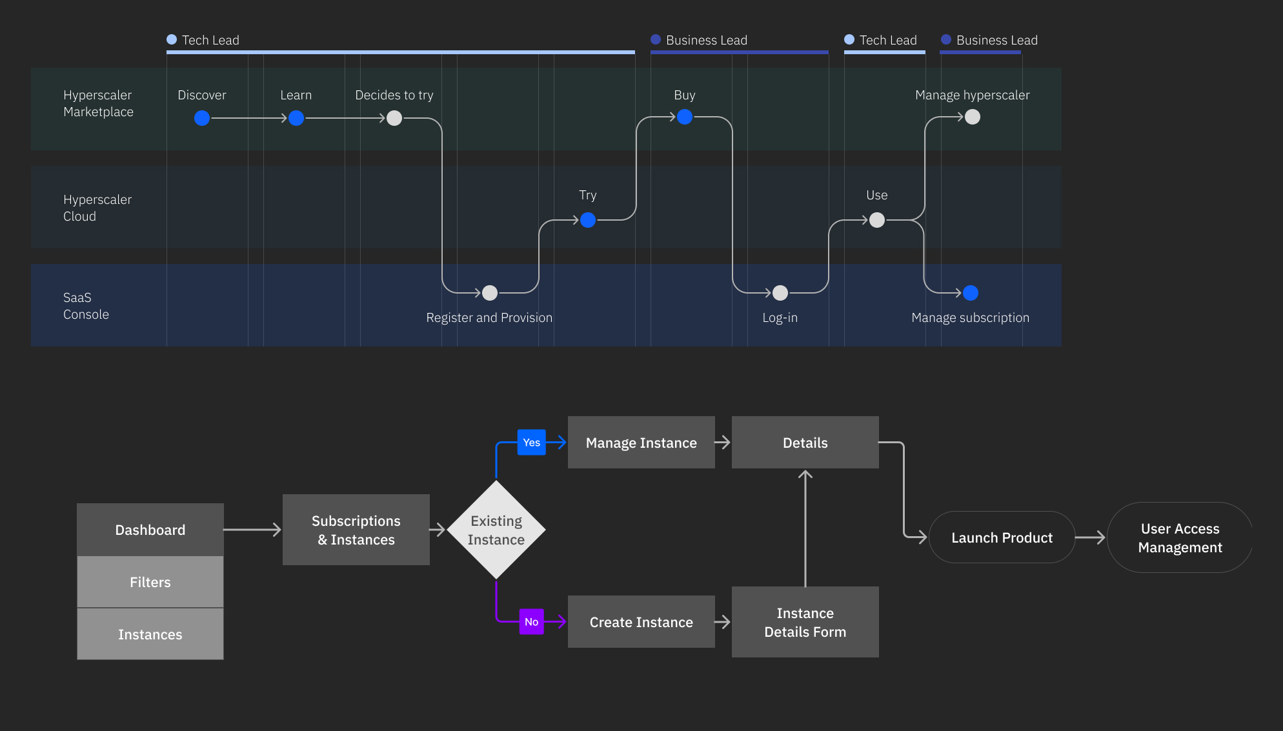Image resolution: width=1283 pixels, height=731 pixels.
Task: Select the blue Yes label
Action: tap(532, 443)
